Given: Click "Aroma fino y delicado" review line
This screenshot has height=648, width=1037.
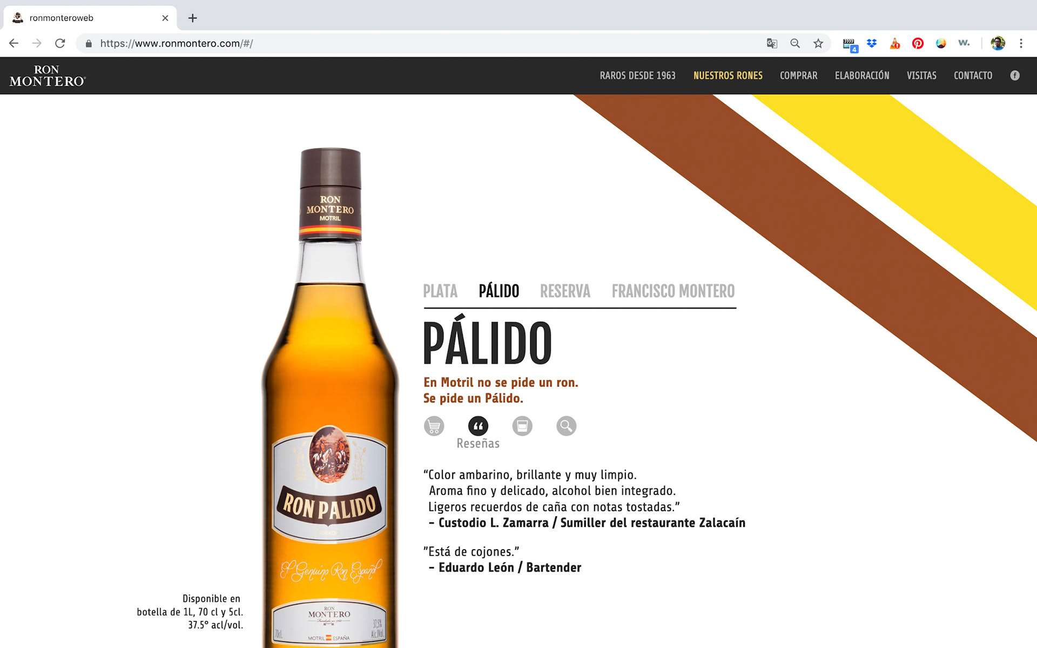Looking at the screenshot, I should (552, 491).
